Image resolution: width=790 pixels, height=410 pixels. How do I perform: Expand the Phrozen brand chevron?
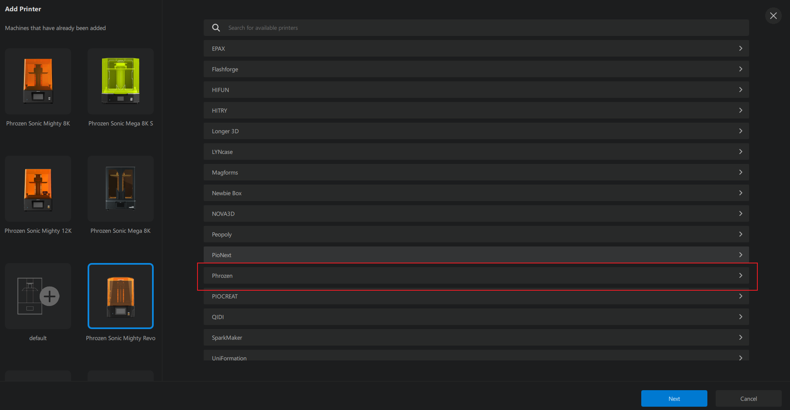(x=740, y=275)
